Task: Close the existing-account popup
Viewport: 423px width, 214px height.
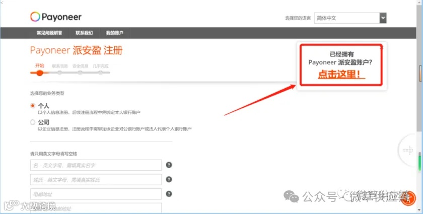Action: [382, 48]
